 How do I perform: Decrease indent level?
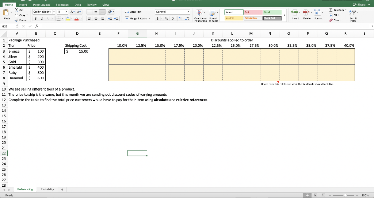(x=110, y=18)
